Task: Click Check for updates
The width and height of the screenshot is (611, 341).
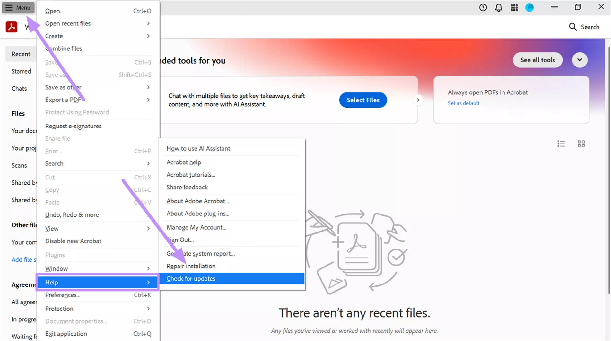Action: click(232, 279)
